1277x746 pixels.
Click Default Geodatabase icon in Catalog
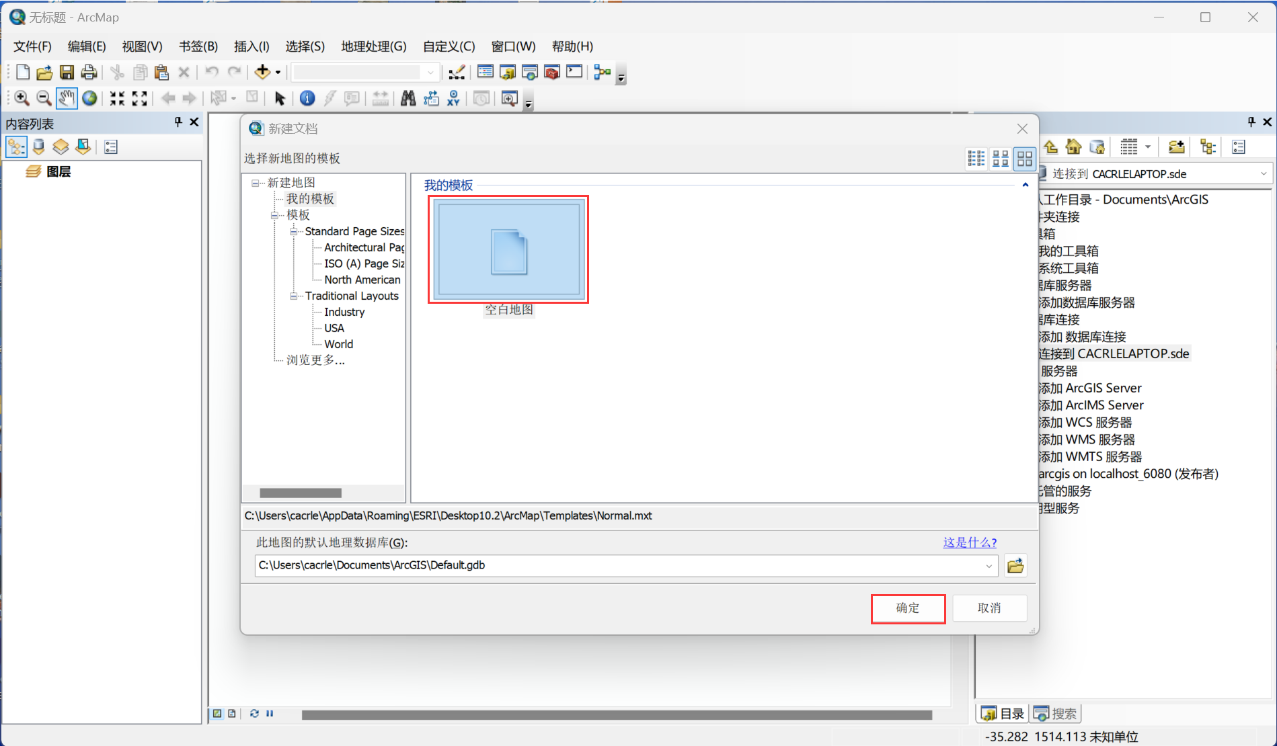[1097, 147]
